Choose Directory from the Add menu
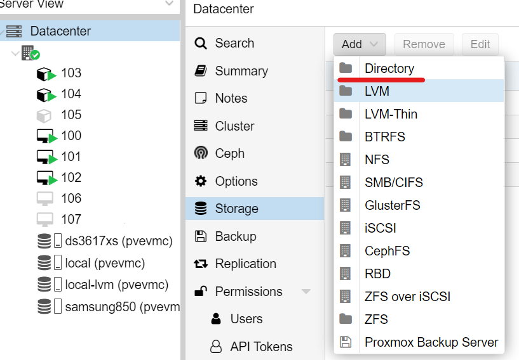 [419, 68]
